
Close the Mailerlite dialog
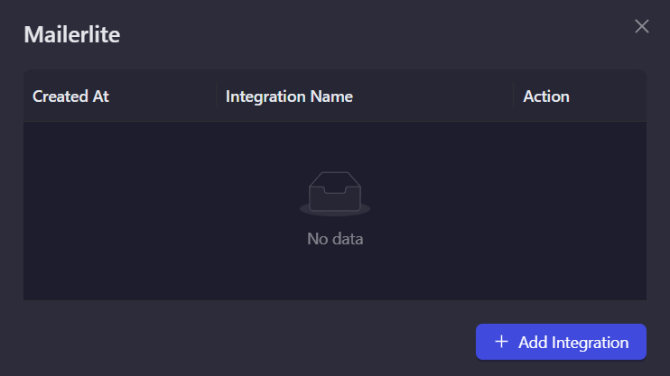641,26
